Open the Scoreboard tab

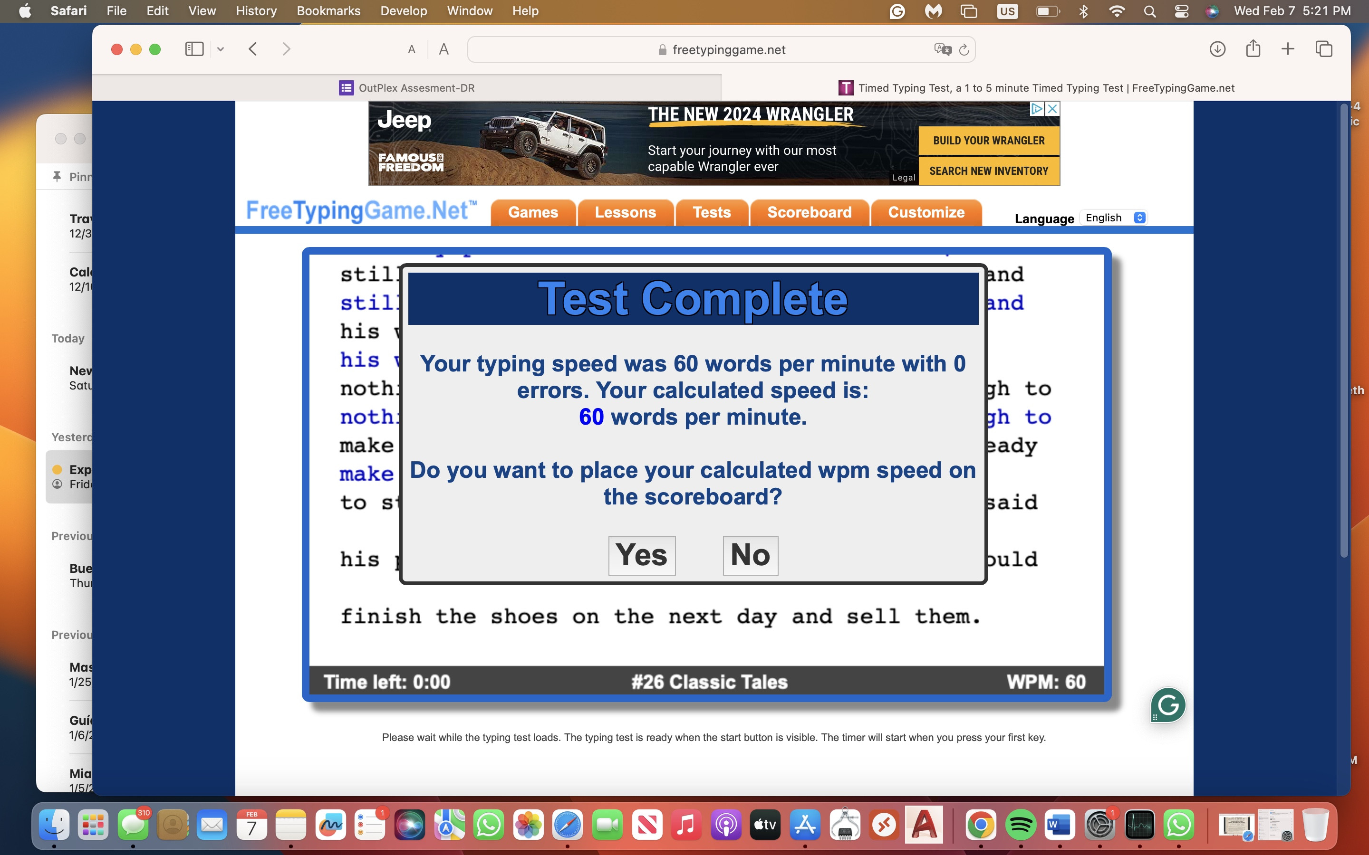pos(809,213)
